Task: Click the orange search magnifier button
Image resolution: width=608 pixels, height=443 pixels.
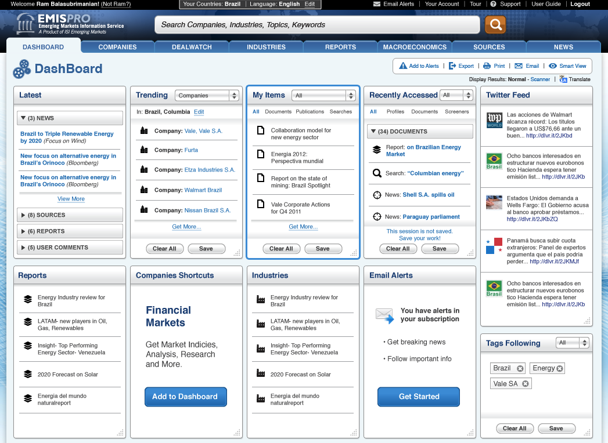Action: [495, 24]
